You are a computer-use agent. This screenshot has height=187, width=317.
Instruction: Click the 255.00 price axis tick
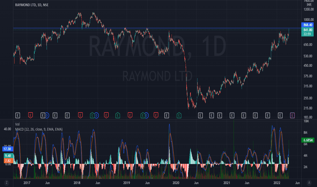point(308,98)
